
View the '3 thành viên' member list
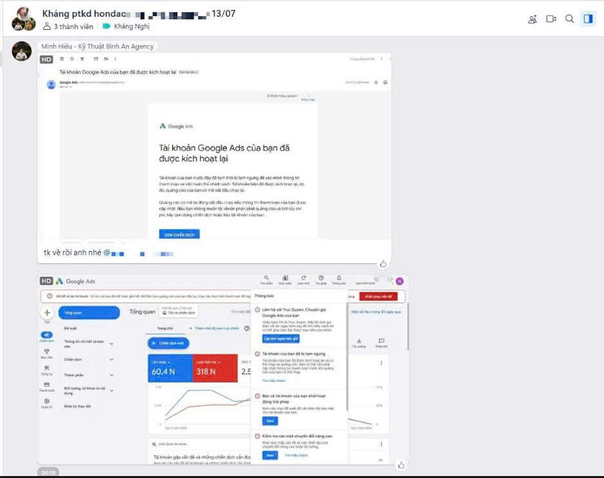(68, 26)
